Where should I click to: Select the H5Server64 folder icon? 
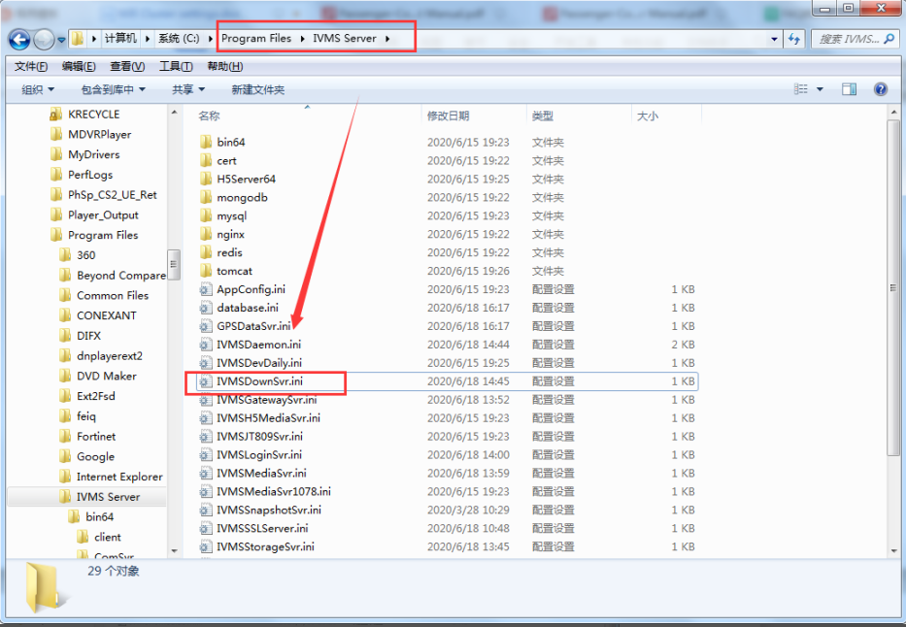pyautogui.click(x=206, y=179)
